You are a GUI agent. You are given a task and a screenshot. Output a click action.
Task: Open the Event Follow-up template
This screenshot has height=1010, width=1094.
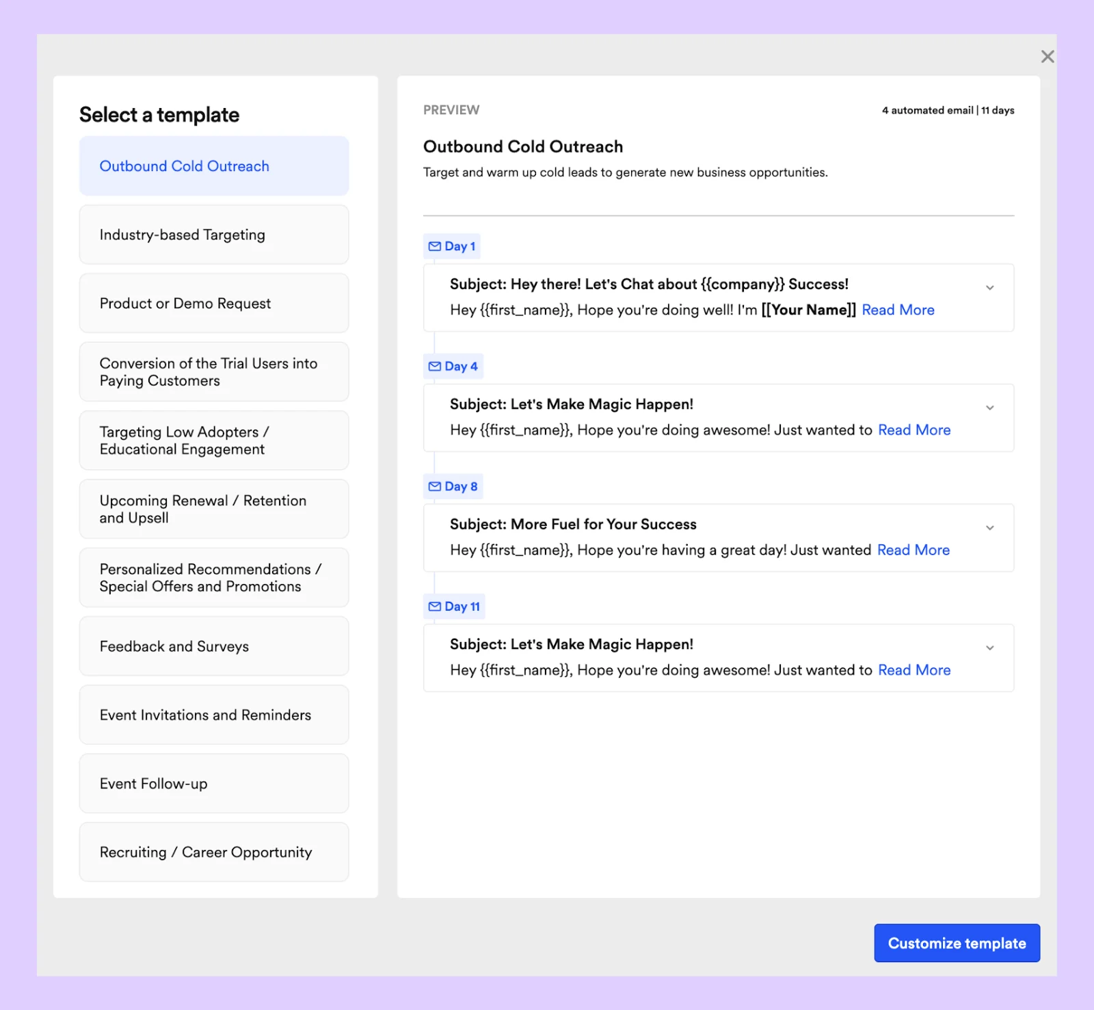coord(214,784)
